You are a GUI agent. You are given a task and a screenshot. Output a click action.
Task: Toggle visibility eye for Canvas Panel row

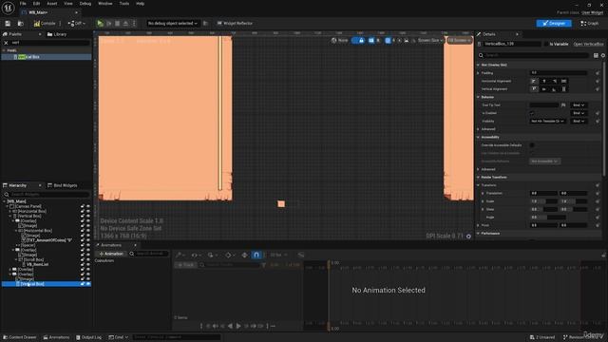[x=88, y=206]
